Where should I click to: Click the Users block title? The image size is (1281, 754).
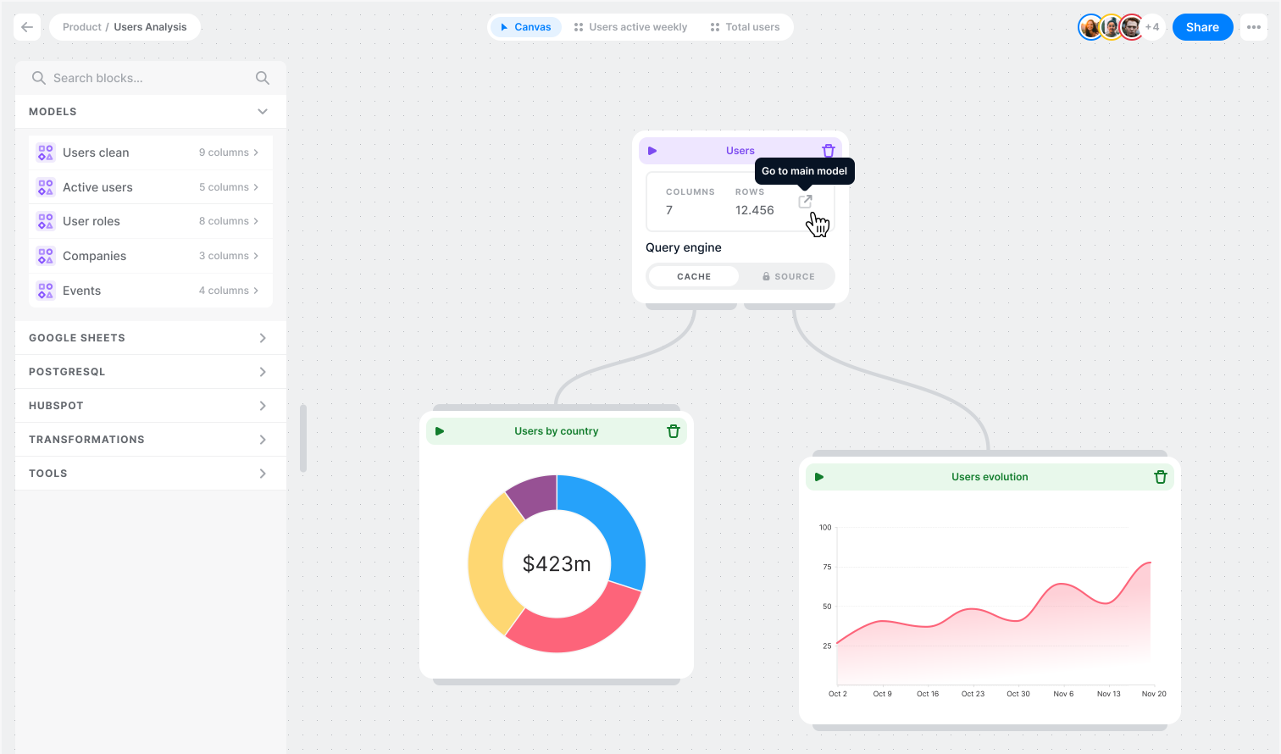click(740, 151)
